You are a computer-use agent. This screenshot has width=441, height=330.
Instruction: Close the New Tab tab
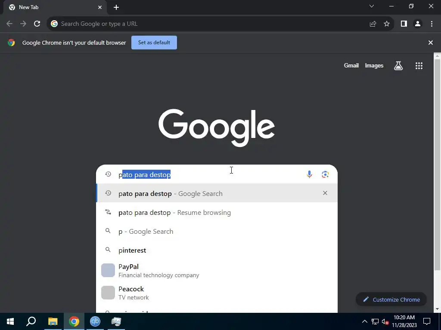pos(100,7)
